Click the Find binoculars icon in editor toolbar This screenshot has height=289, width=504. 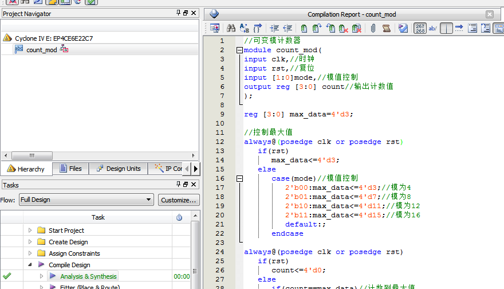231,28
